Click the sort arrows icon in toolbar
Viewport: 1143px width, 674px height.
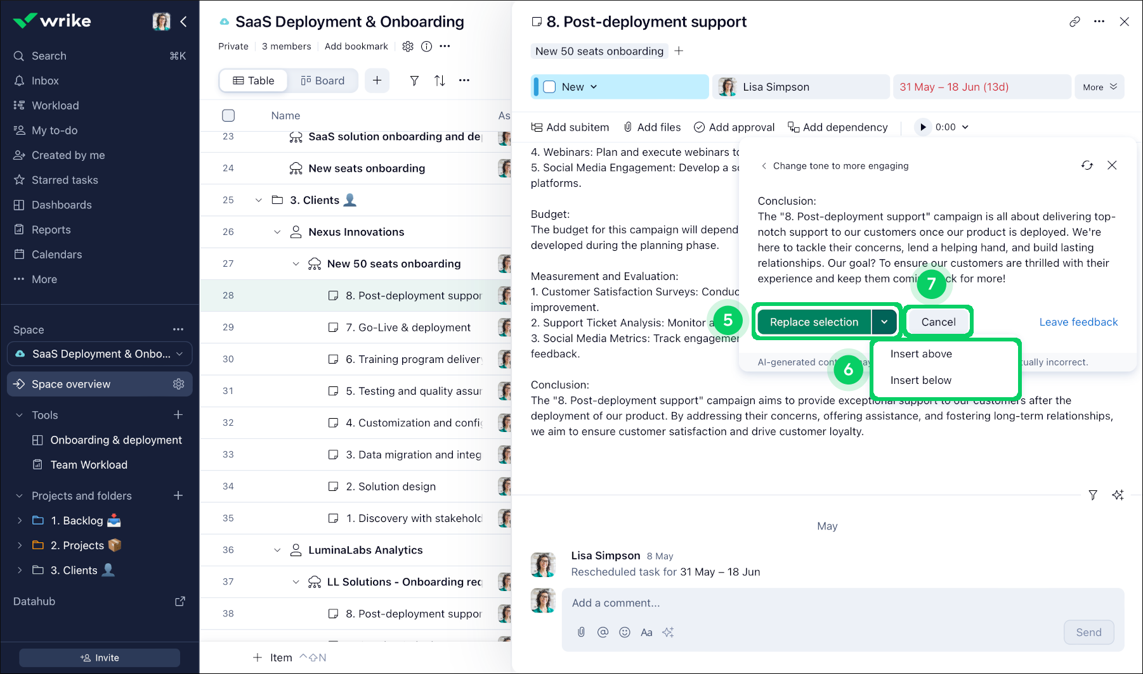(440, 80)
